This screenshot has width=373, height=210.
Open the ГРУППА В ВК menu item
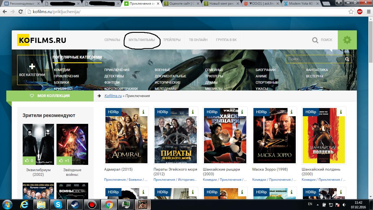tap(226, 40)
